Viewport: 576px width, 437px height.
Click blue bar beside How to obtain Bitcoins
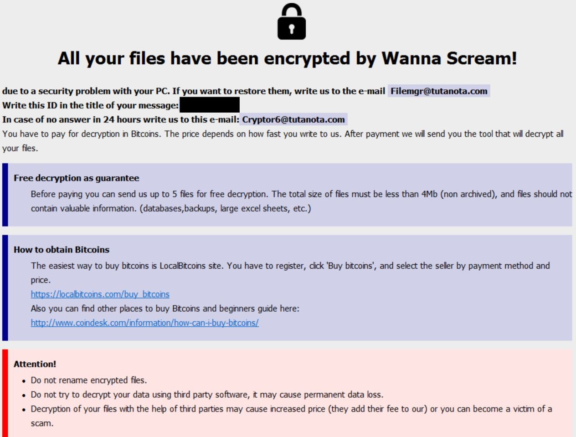[x=5, y=288]
